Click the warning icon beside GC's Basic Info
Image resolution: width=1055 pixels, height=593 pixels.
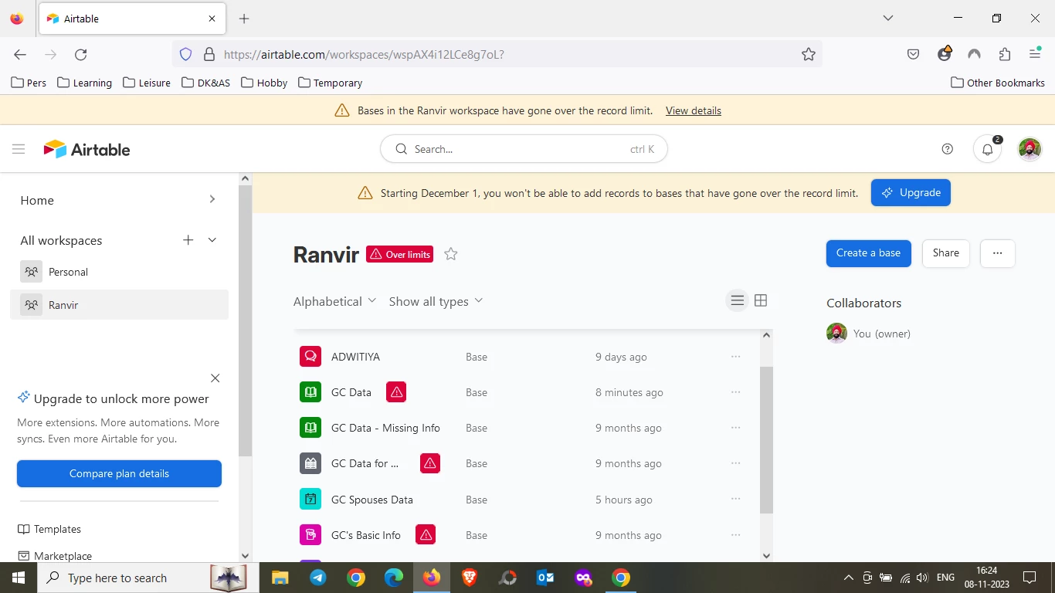click(426, 534)
